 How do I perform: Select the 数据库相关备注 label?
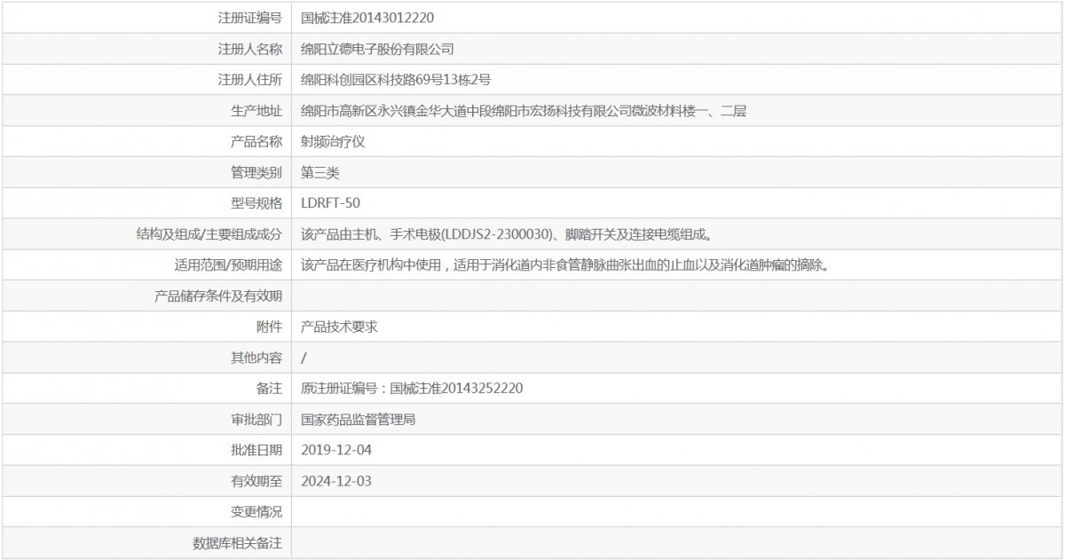click(x=238, y=542)
